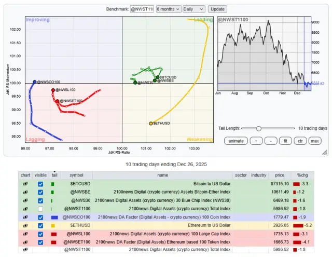
Task: Select the $ETHUSD point on the graph
Action: click(x=151, y=124)
